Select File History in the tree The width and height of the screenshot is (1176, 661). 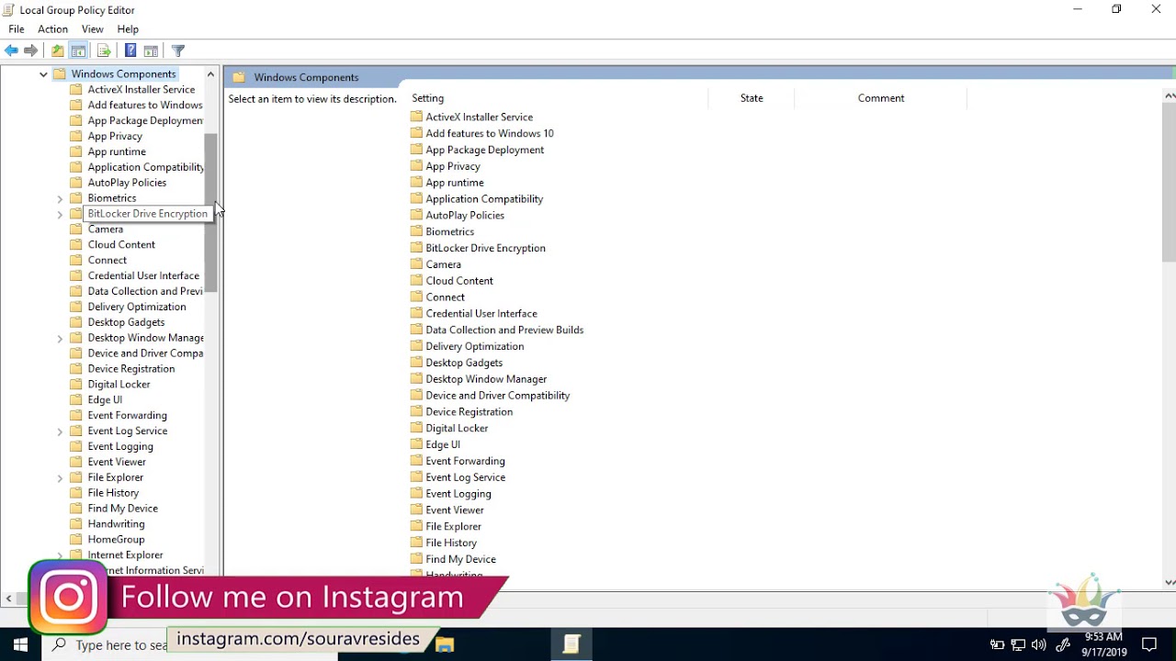(x=113, y=493)
